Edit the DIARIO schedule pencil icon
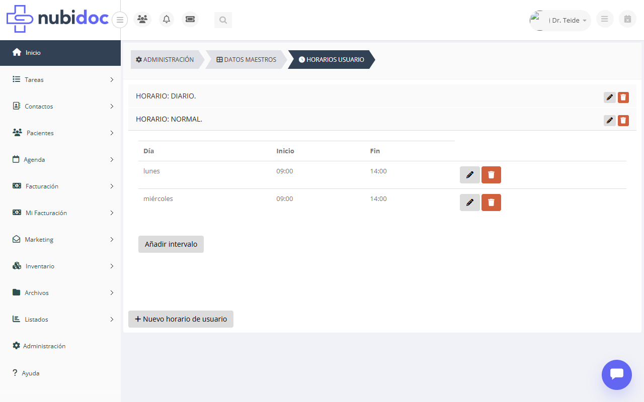Screen dimensions: 644x402 click(610, 97)
